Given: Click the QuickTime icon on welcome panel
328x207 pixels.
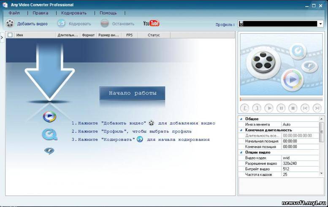Looking at the screenshot, I should point(49,134).
